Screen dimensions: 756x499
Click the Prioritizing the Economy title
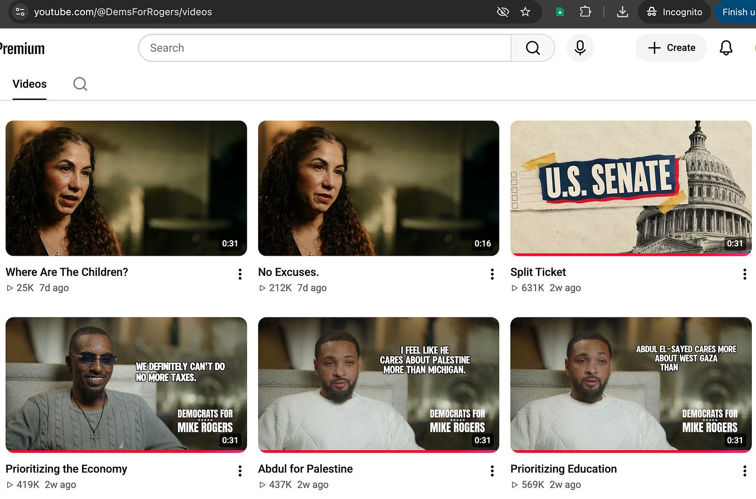[66, 469]
